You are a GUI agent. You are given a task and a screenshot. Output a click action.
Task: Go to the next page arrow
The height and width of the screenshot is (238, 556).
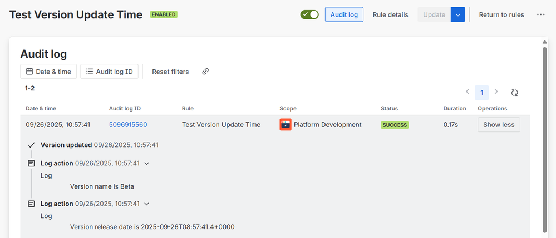tap(496, 92)
